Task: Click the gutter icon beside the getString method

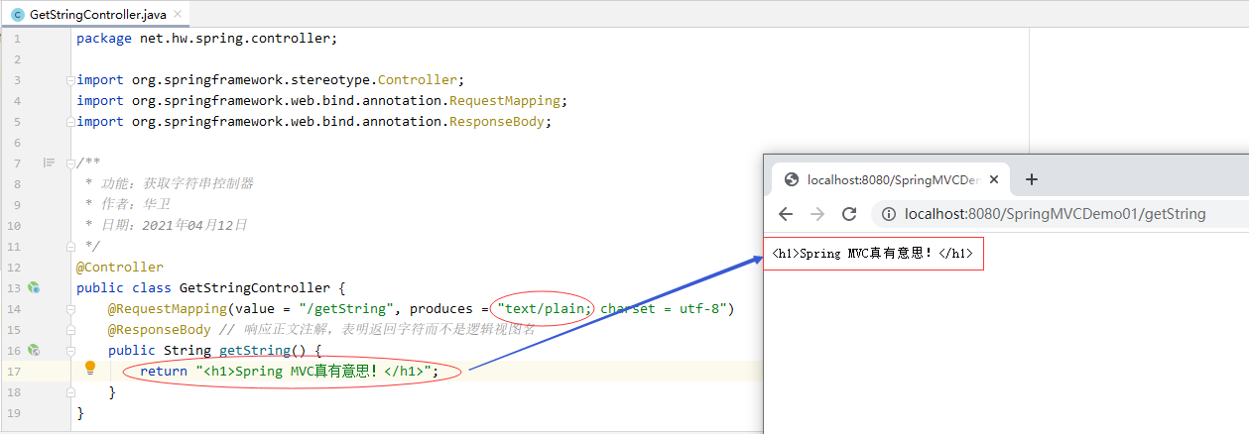Action: point(35,350)
